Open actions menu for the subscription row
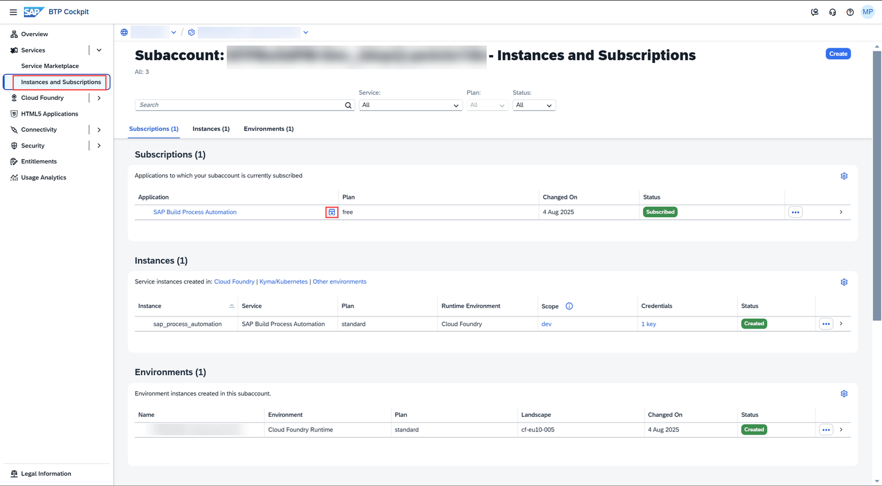Image resolution: width=882 pixels, height=486 pixels. pos(795,212)
